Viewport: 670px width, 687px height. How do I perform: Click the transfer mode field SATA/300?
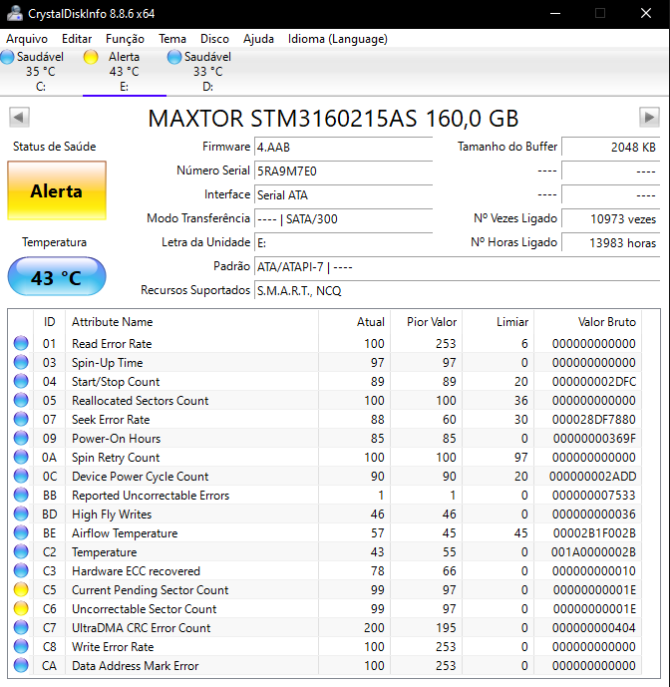pos(343,218)
